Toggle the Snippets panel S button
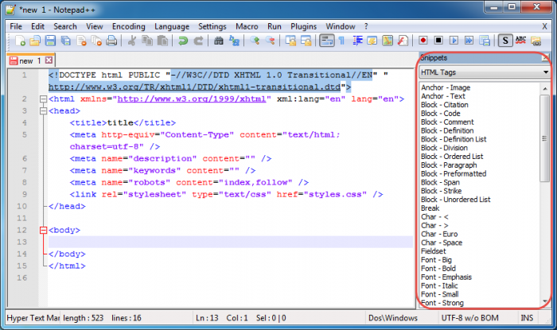 (506, 41)
